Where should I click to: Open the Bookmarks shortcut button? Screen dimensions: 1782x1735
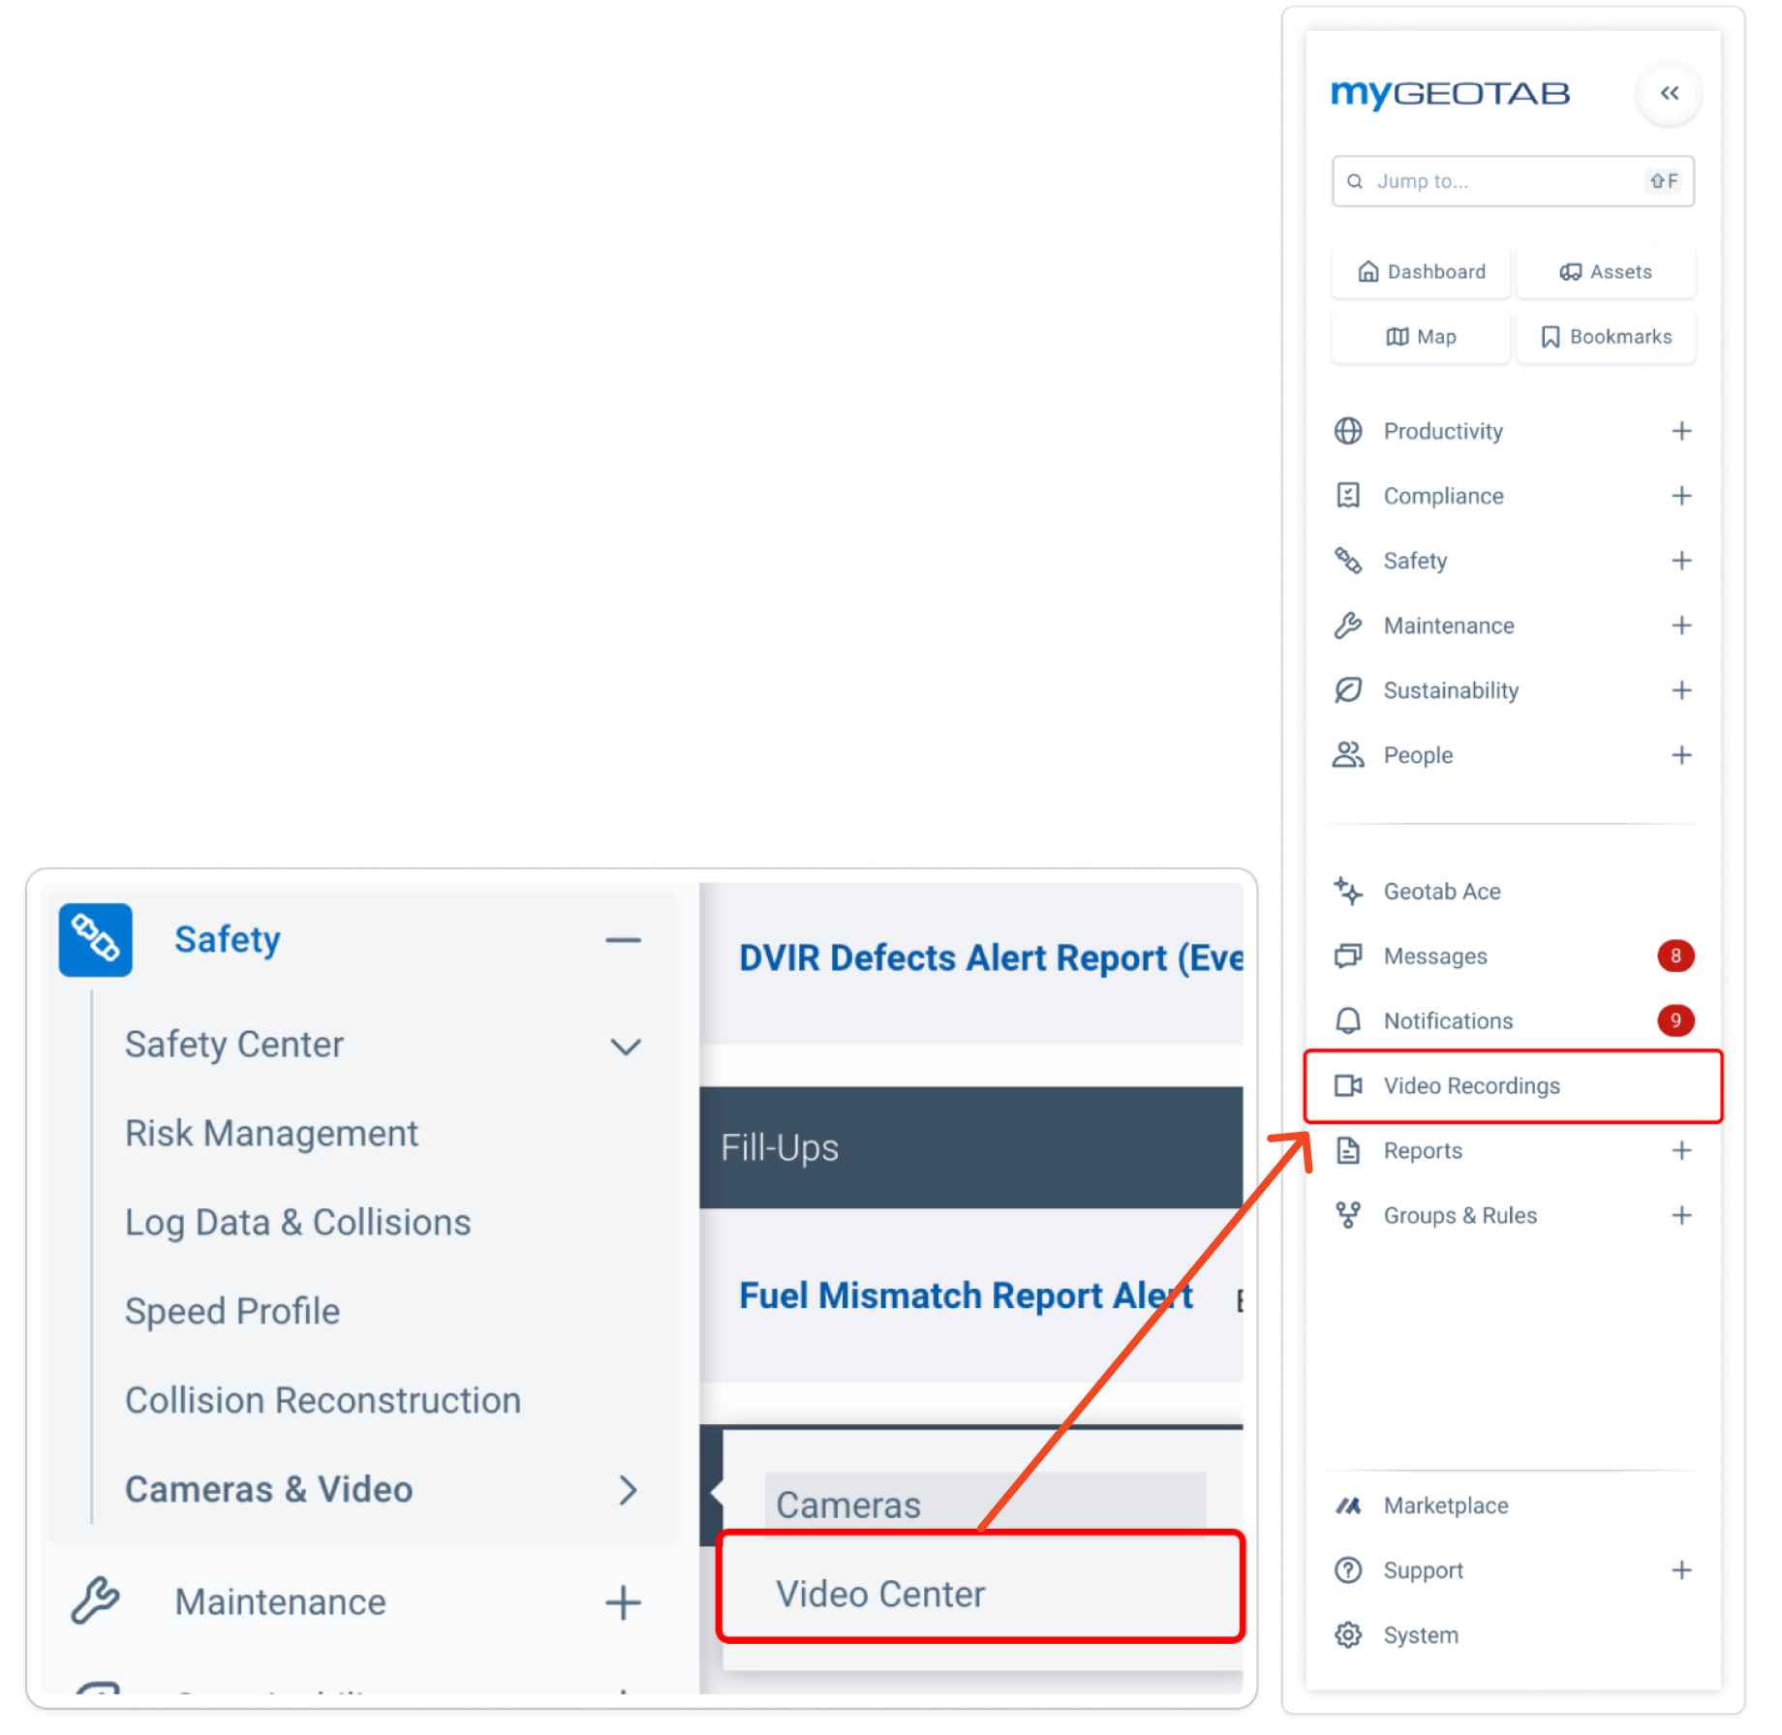pyautogui.click(x=1605, y=337)
